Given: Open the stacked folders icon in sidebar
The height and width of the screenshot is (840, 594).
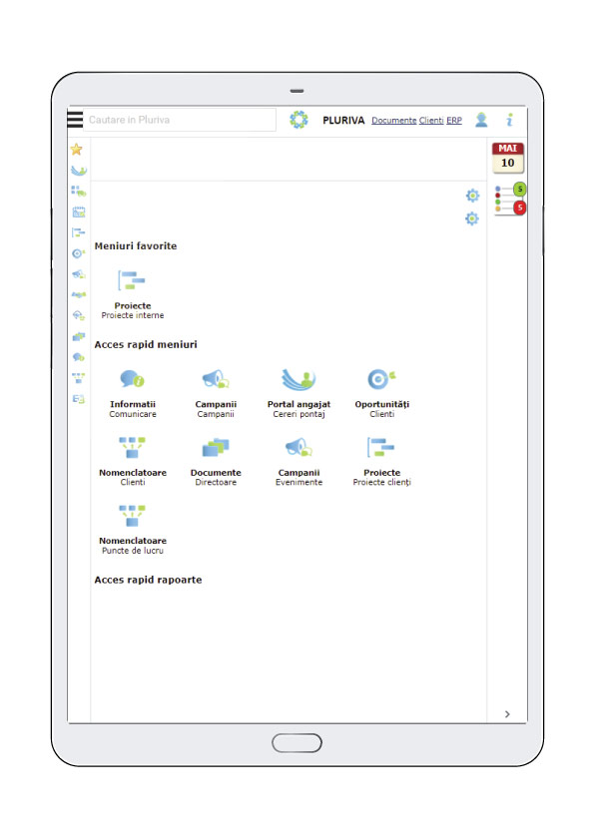Looking at the screenshot, I should [x=78, y=336].
